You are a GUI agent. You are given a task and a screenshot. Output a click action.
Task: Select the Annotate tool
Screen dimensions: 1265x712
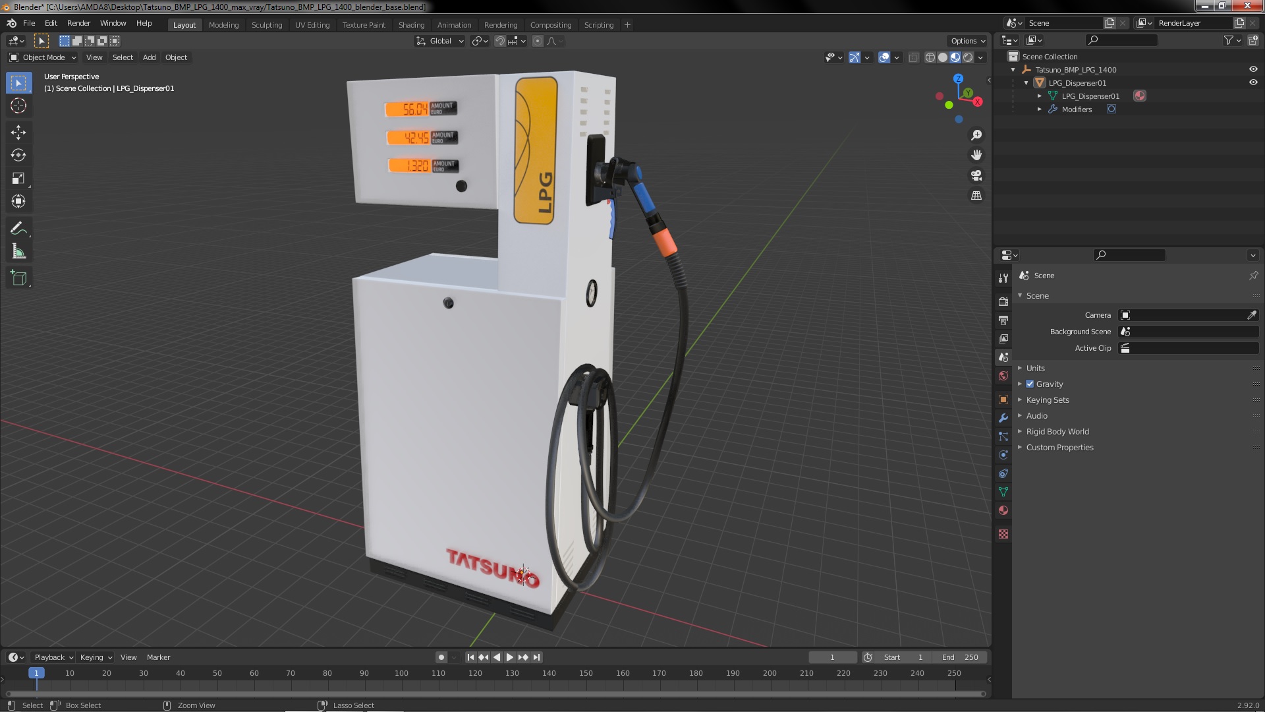pyautogui.click(x=18, y=228)
